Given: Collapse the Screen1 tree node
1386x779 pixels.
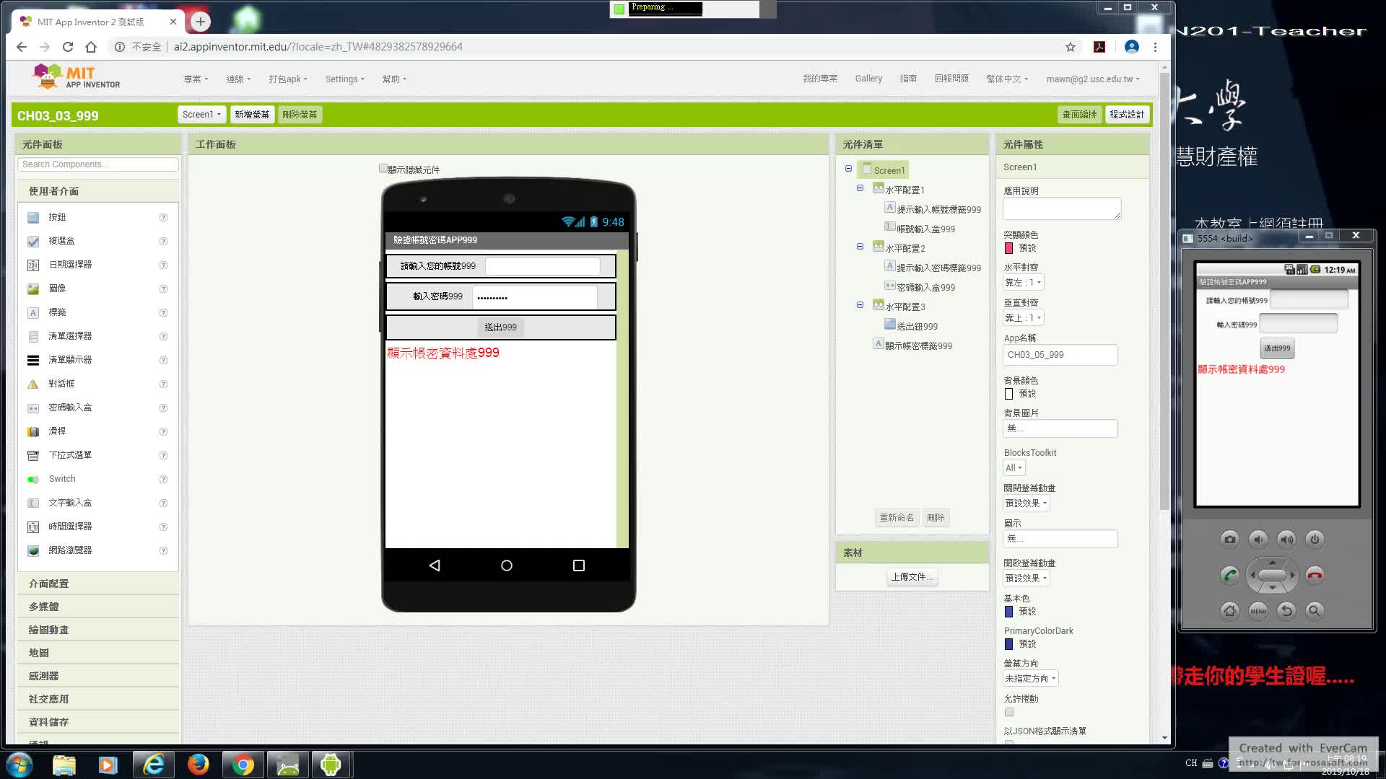Looking at the screenshot, I should tap(849, 169).
